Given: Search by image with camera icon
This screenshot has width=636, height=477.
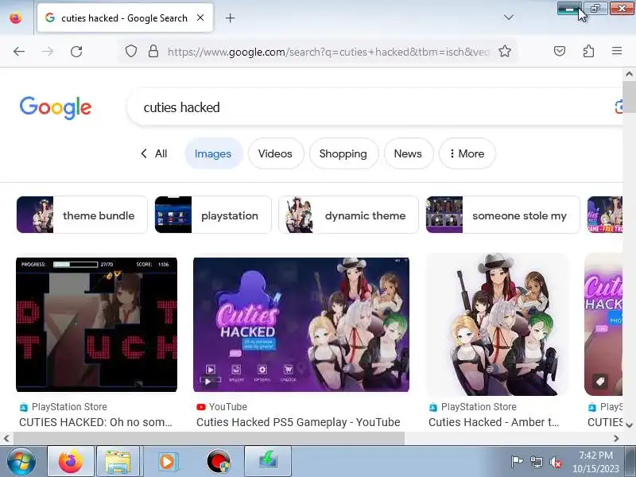Looking at the screenshot, I should point(619,107).
